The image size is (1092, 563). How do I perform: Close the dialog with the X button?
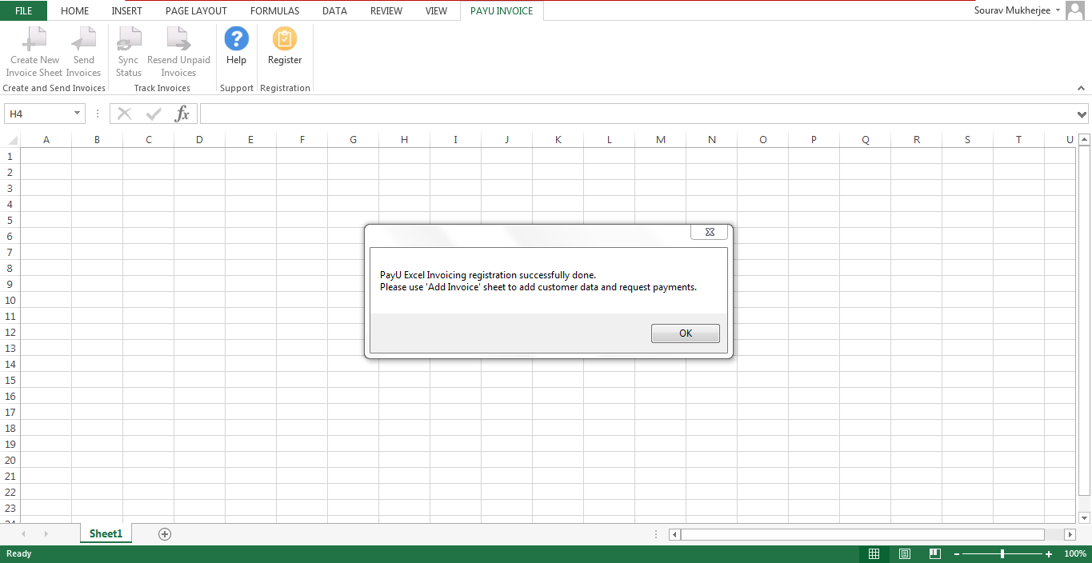point(710,232)
